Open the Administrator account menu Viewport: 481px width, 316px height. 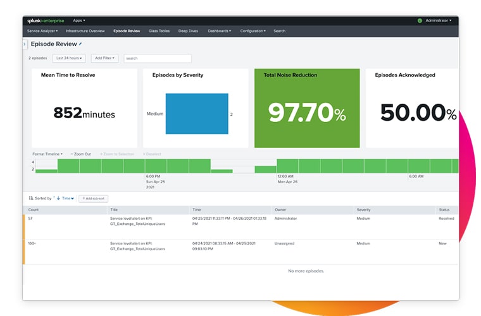(x=438, y=20)
